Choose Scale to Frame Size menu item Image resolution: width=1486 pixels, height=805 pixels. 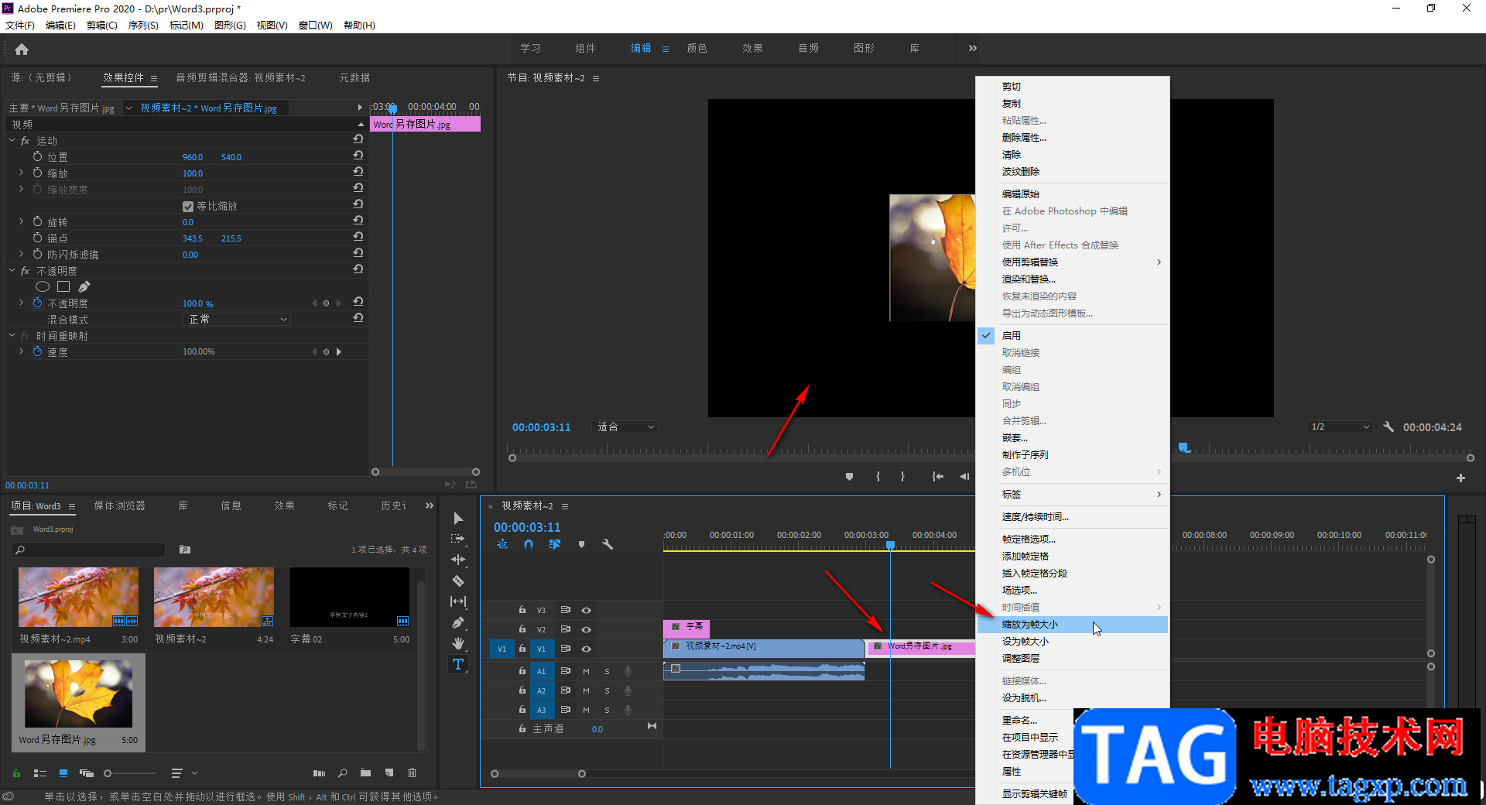click(x=1030, y=625)
